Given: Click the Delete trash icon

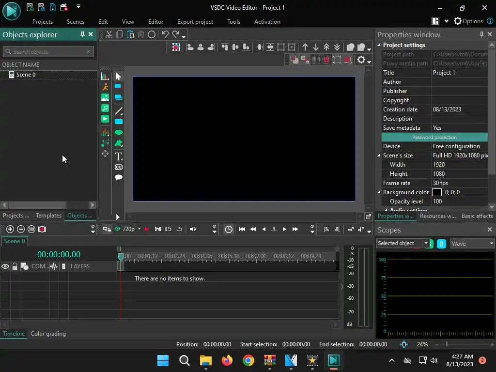Looking at the screenshot, I should coord(141,34).
